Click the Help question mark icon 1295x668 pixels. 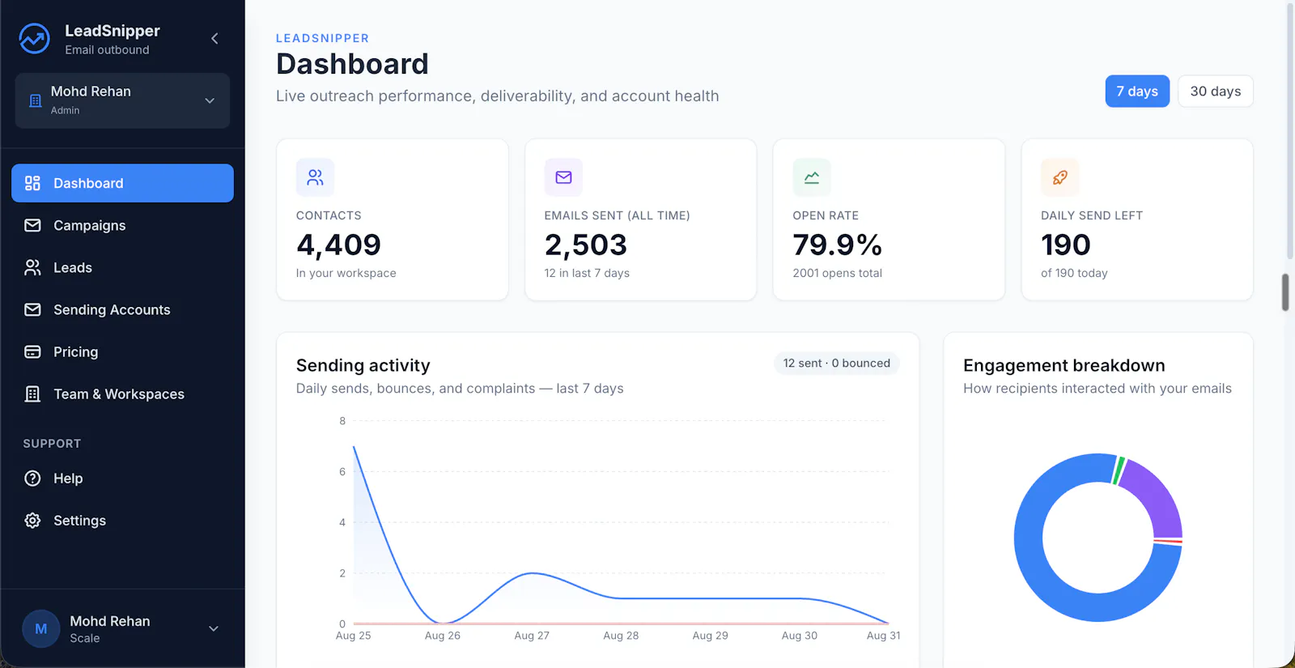pos(32,478)
